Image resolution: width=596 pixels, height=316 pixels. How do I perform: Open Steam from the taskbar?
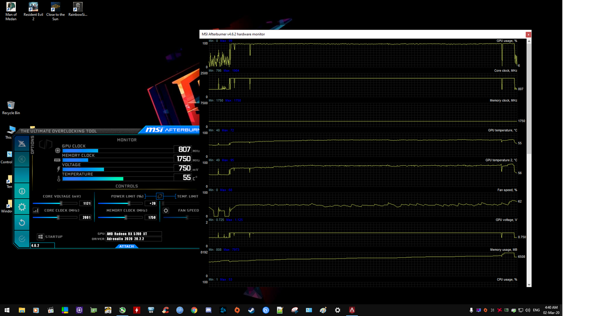[251, 310]
